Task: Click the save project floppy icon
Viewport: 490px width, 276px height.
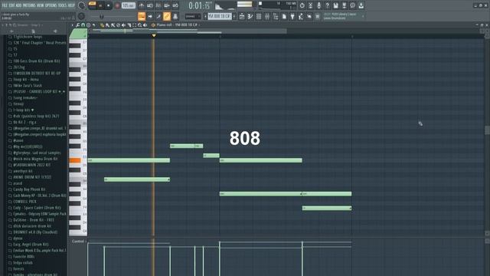Action: [x=336, y=5]
